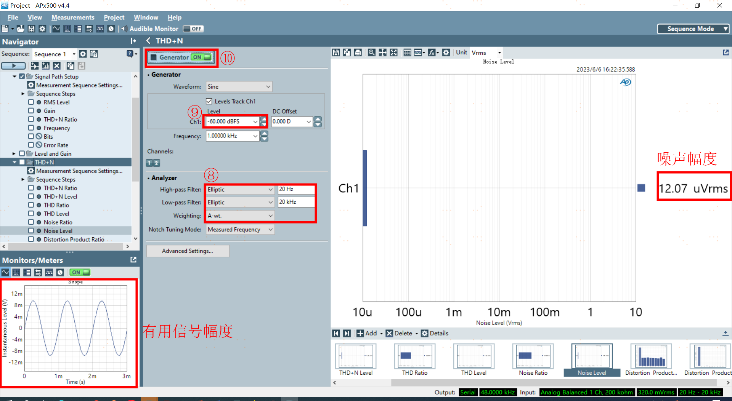Screen dimensions: 732x401
Task: Click the Copy graph icon above graph
Action: (347, 53)
